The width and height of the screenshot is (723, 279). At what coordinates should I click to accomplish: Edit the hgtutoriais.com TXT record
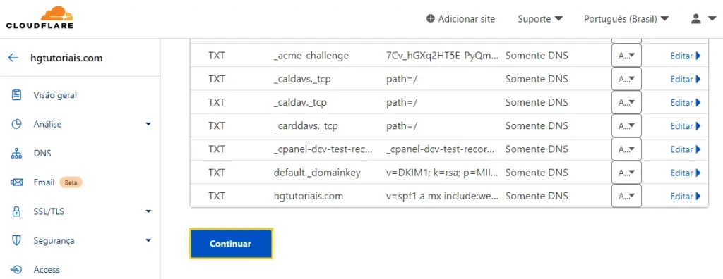click(686, 196)
